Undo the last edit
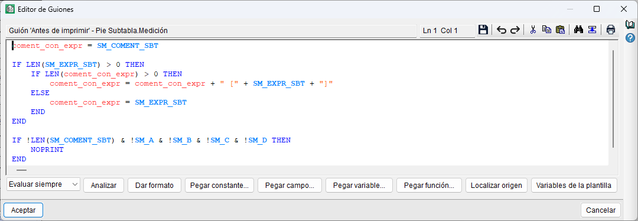 coord(502,30)
